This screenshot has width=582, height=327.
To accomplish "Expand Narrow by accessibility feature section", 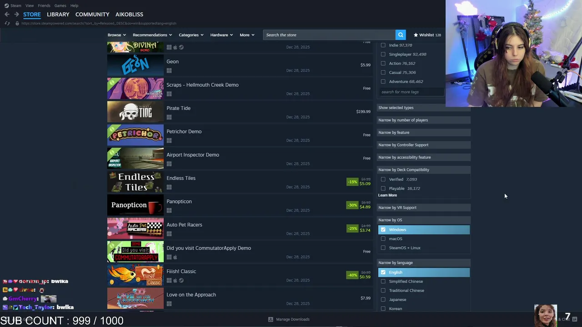I will [424, 157].
